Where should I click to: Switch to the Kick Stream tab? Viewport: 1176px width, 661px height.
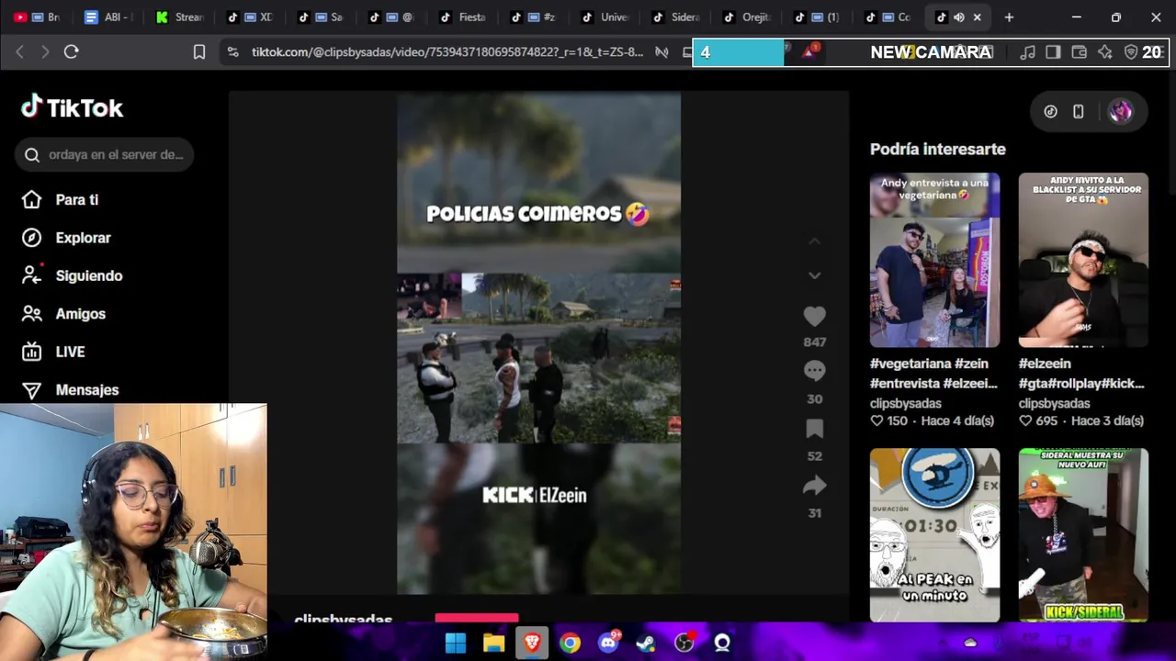(179, 17)
